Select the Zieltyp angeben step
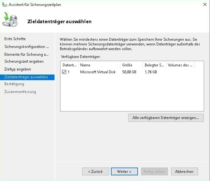Screen dimensions: 210x181 click(18, 69)
